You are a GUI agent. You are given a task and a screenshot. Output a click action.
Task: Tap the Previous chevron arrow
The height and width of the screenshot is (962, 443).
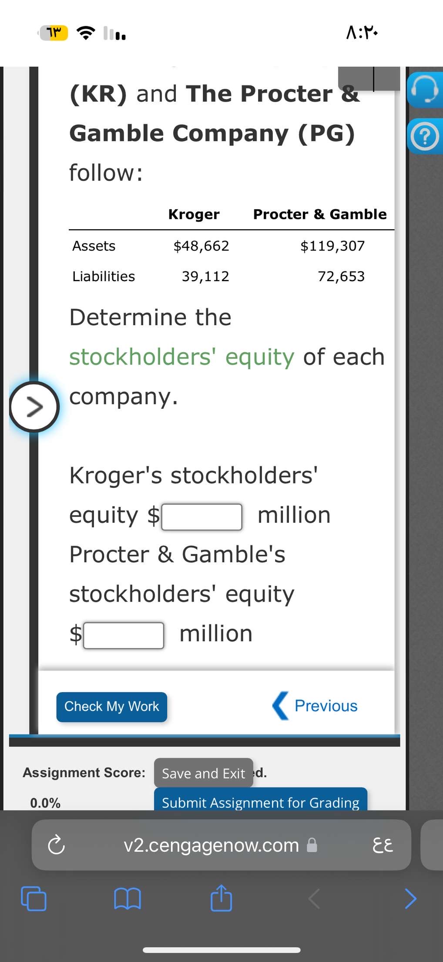pyautogui.click(x=281, y=705)
